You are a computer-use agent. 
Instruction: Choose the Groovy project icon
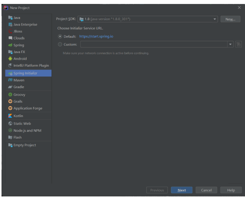[10, 95]
